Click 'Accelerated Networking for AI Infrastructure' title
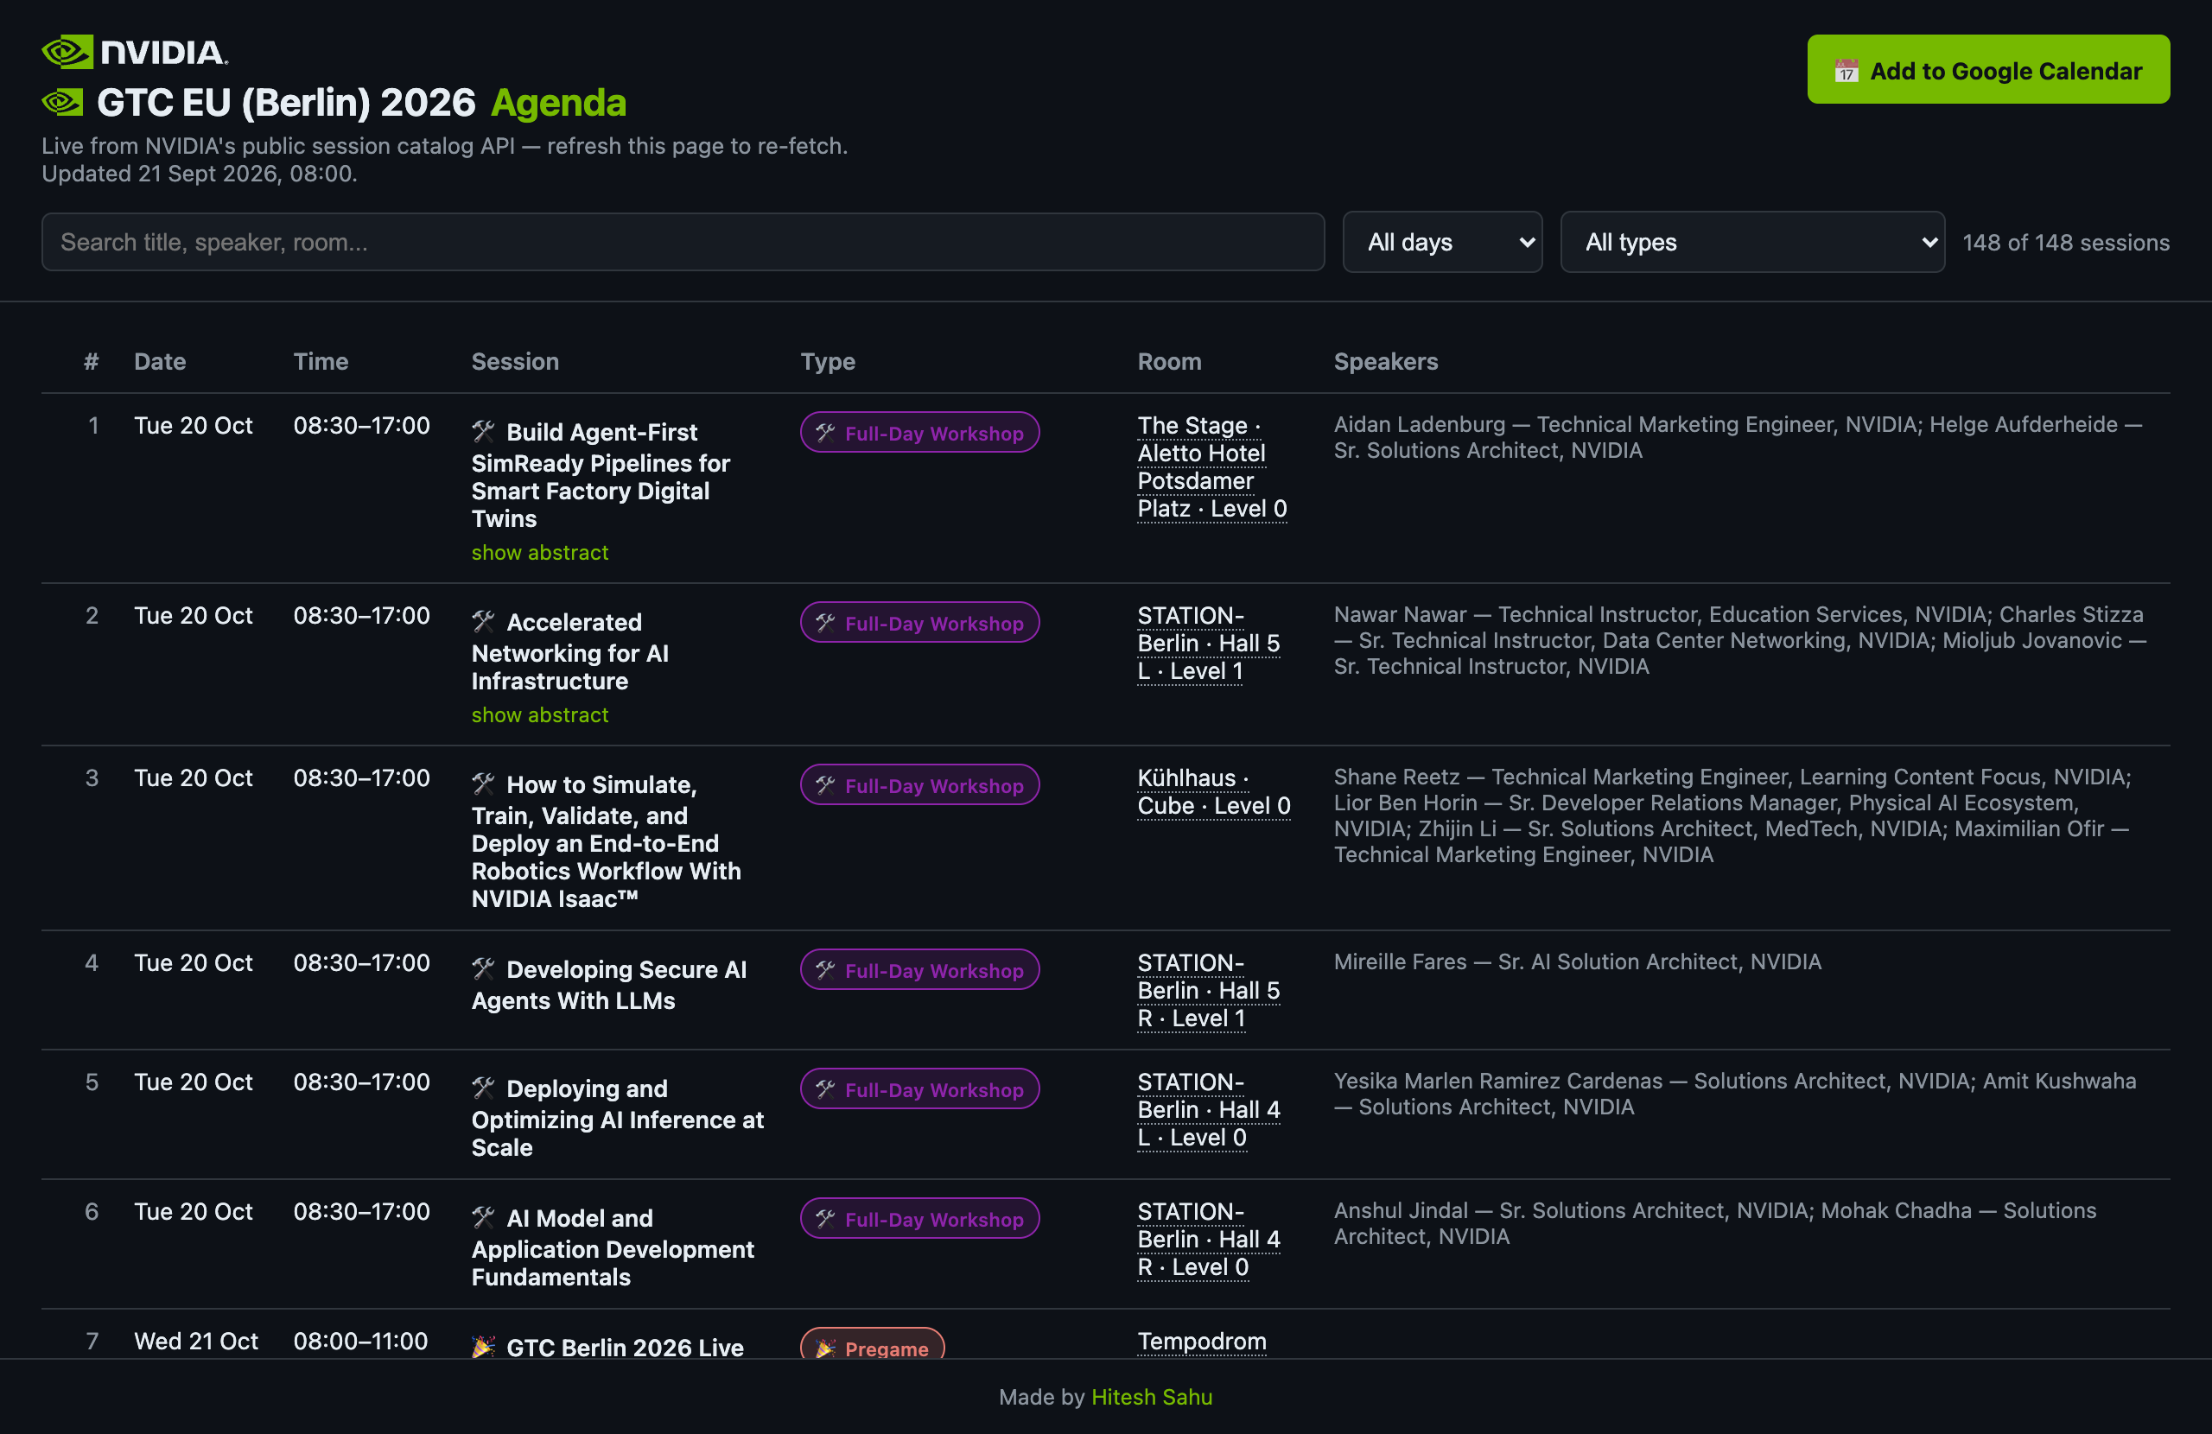This screenshot has height=1434, width=2212. [x=569, y=651]
